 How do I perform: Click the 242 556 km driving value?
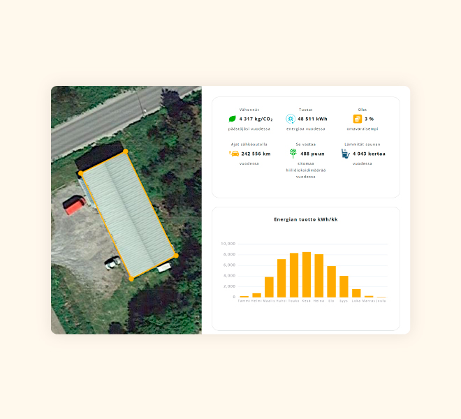click(x=256, y=154)
